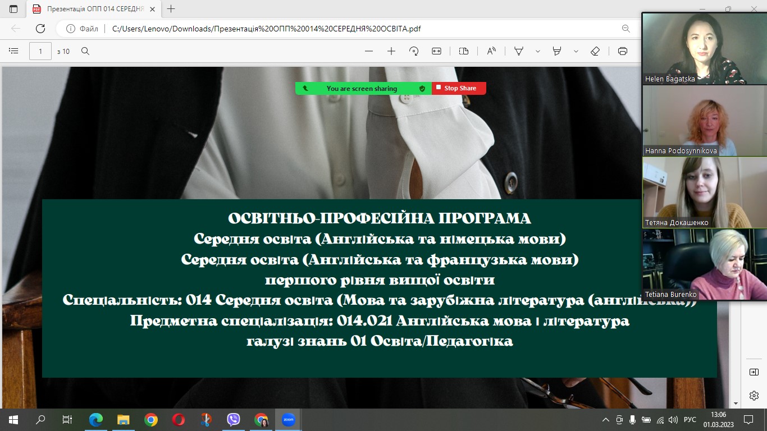
Task: Toggle the Draw pen tool
Action: [x=519, y=51]
